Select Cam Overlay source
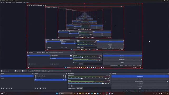This screenshot has width=169, height=95. 39,78
